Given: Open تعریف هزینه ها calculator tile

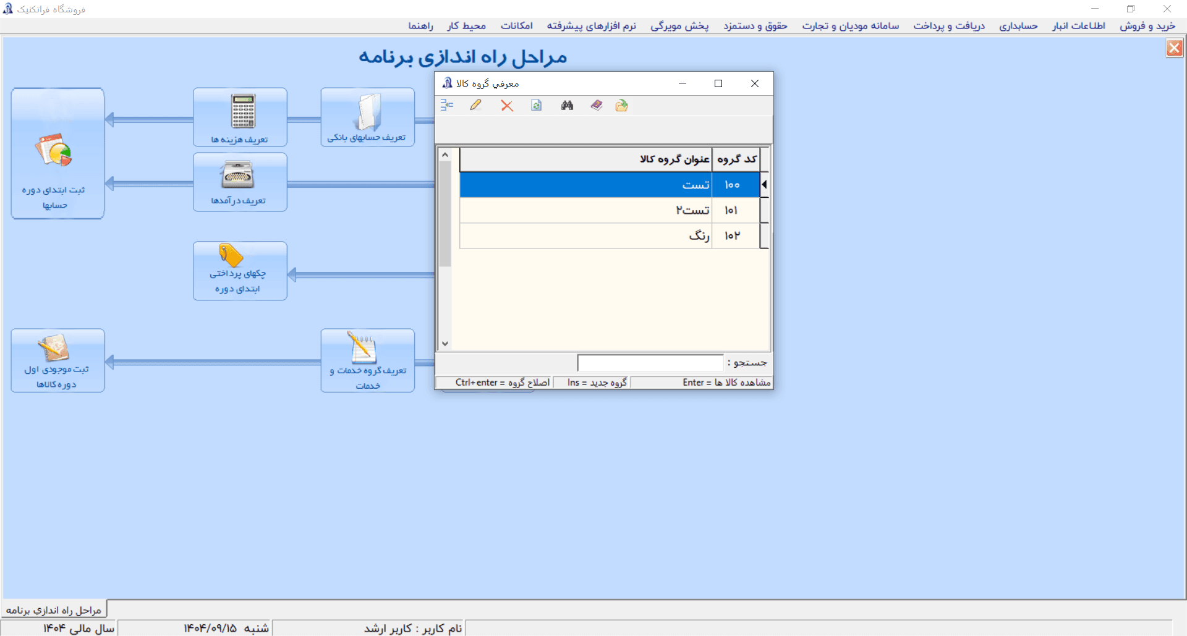Looking at the screenshot, I should point(240,117).
